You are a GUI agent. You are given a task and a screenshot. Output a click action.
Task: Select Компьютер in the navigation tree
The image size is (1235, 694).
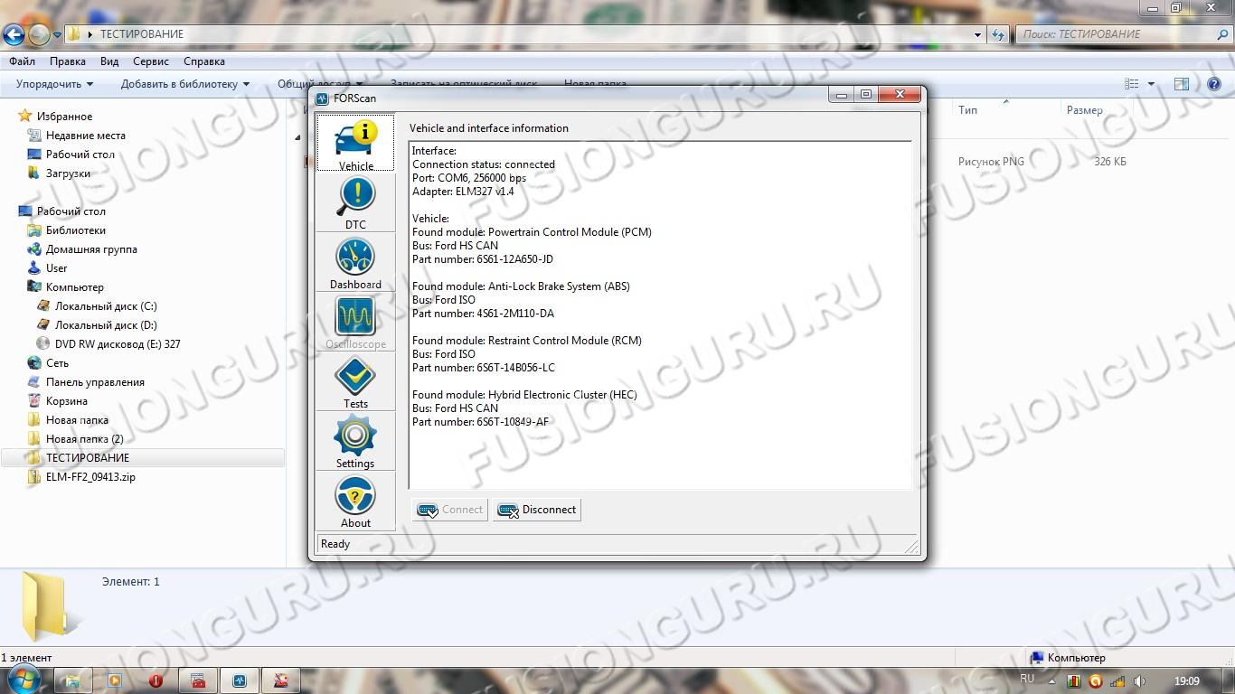tap(75, 287)
